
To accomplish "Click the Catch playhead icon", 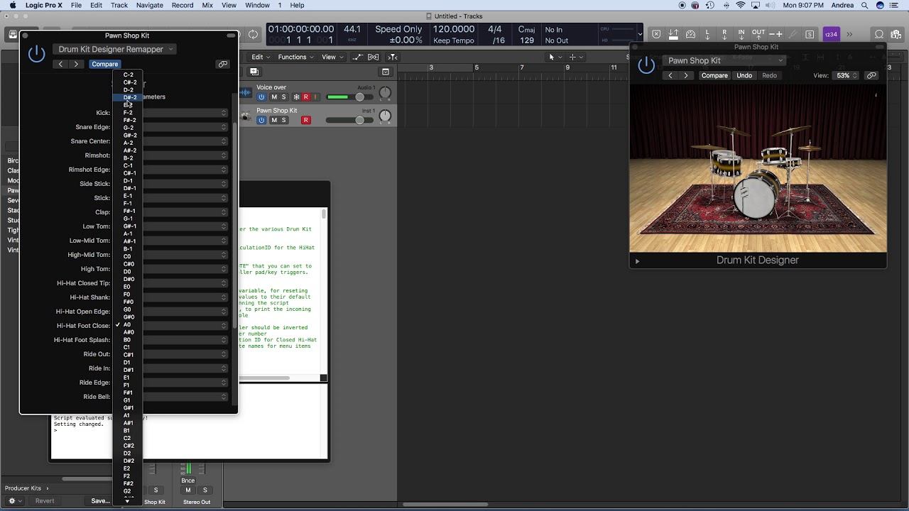I will click(x=393, y=57).
